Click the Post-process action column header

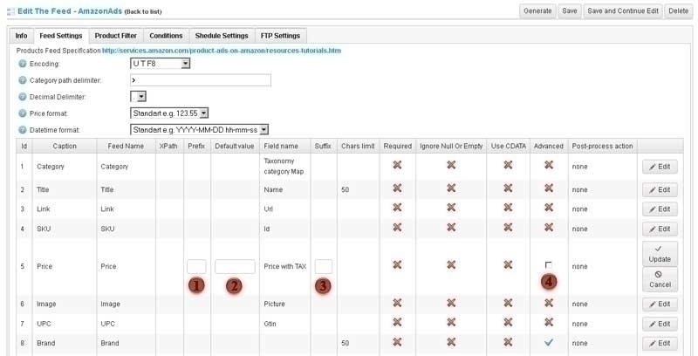pos(602,146)
